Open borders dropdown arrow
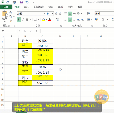Screen dimensions: 114x113 pyautogui.click(x=38, y=19)
